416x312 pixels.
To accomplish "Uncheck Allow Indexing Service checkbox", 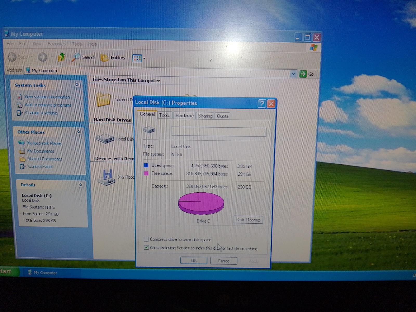I will [x=146, y=247].
